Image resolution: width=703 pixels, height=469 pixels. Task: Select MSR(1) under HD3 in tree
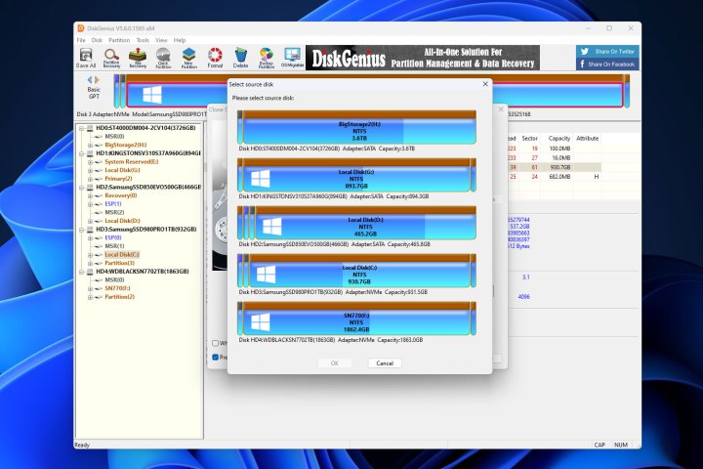[x=114, y=246]
